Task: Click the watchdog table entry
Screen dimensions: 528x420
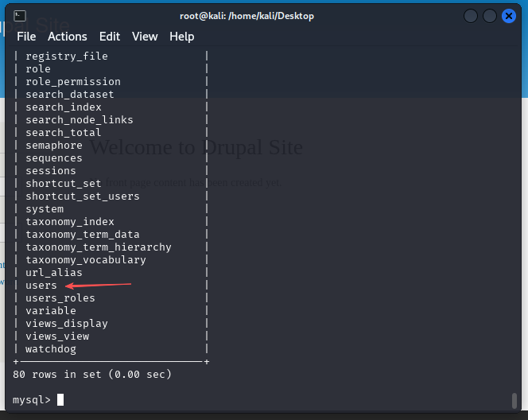Action: click(51, 349)
